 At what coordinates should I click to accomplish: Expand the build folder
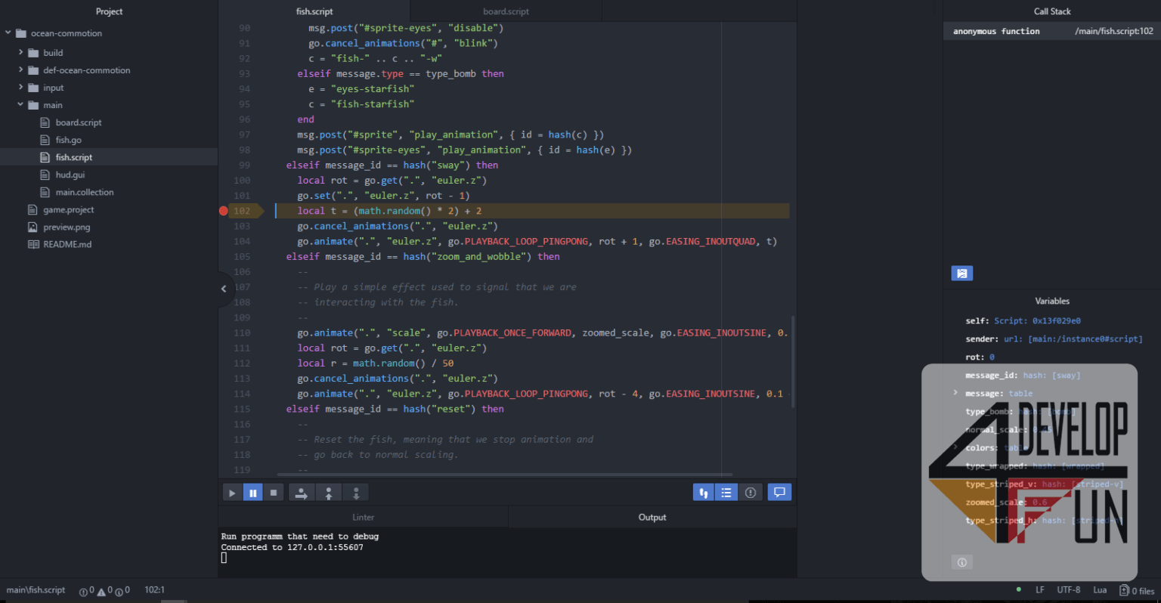[20, 53]
